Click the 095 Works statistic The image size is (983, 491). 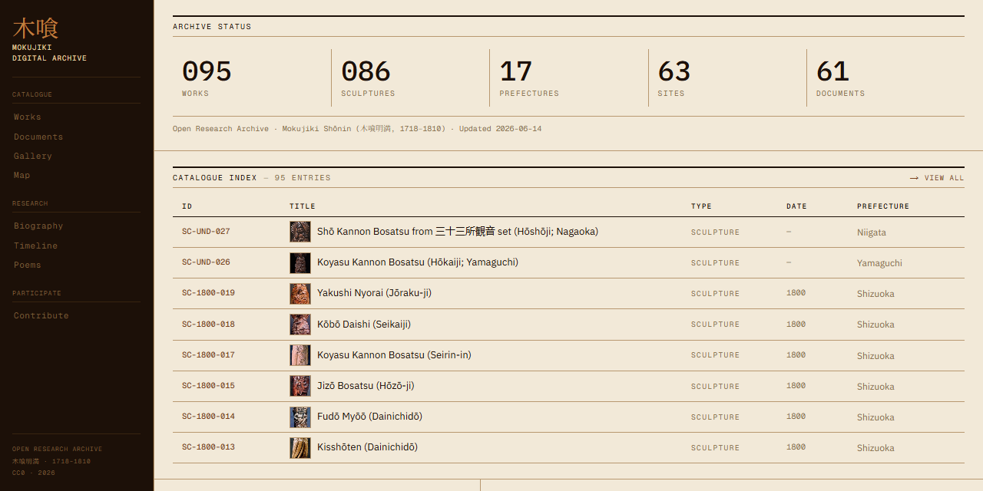(x=252, y=78)
